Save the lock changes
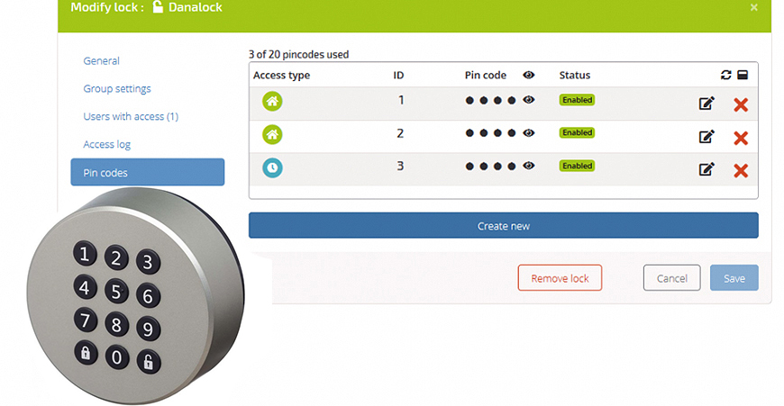Viewport: 784px width, 406px height. (734, 278)
